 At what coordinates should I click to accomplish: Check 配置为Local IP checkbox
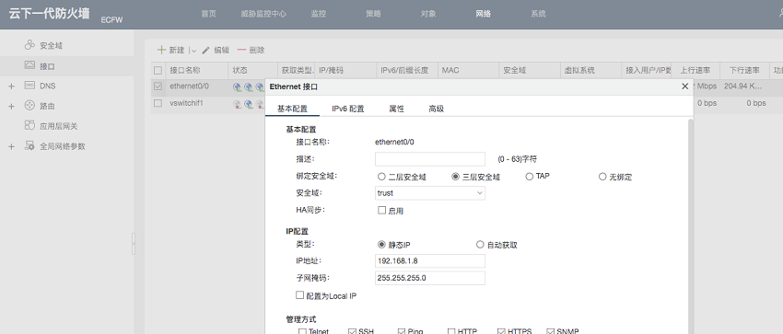tap(299, 295)
